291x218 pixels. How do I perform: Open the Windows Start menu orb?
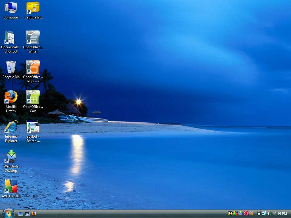(8, 213)
